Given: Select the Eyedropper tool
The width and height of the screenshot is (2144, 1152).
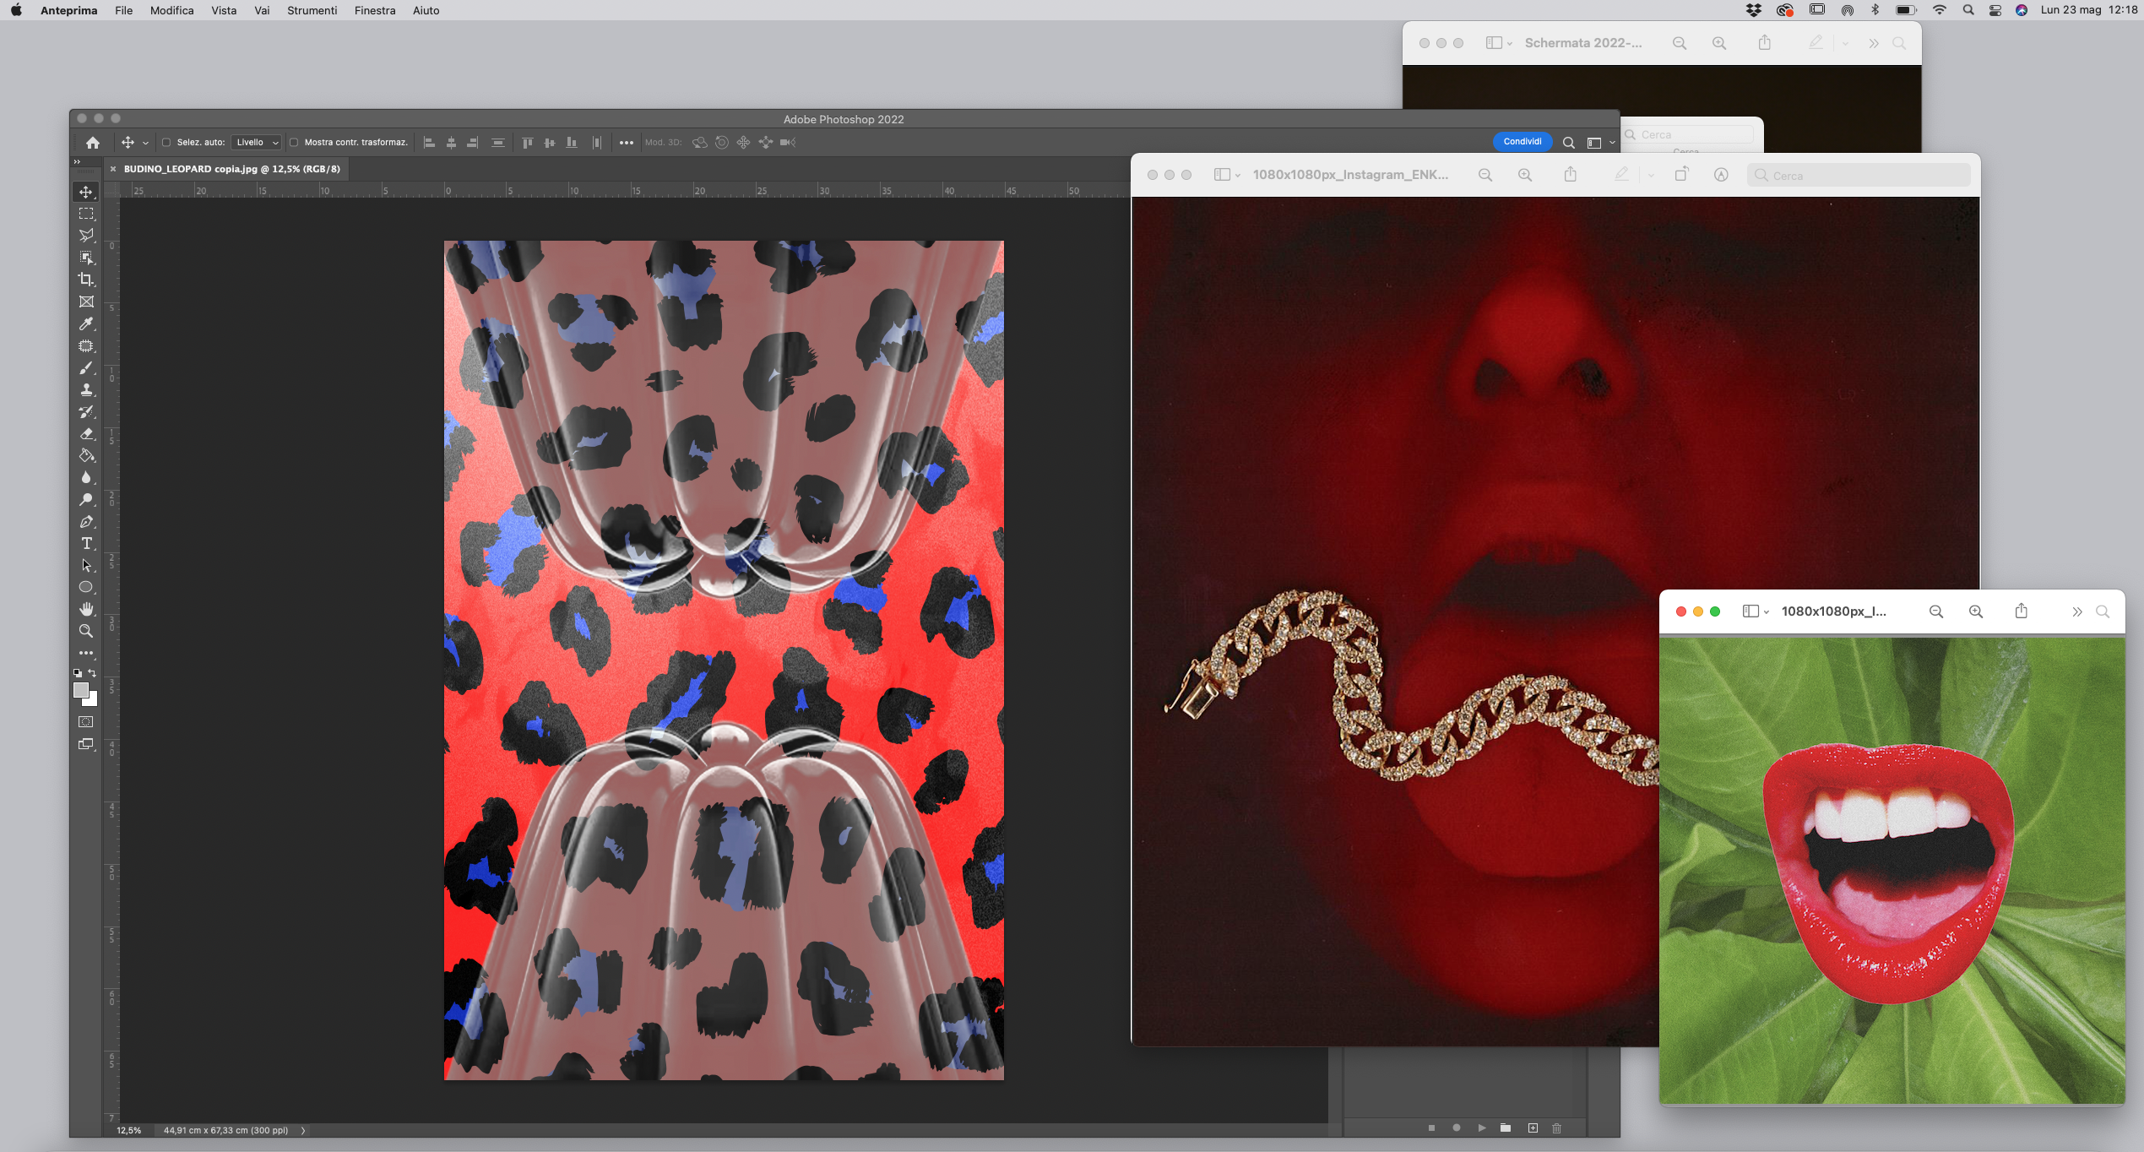Looking at the screenshot, I should pos(86,324).
